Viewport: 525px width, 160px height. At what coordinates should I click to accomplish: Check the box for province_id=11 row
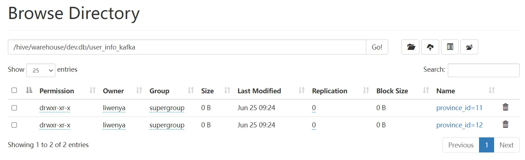14,108
